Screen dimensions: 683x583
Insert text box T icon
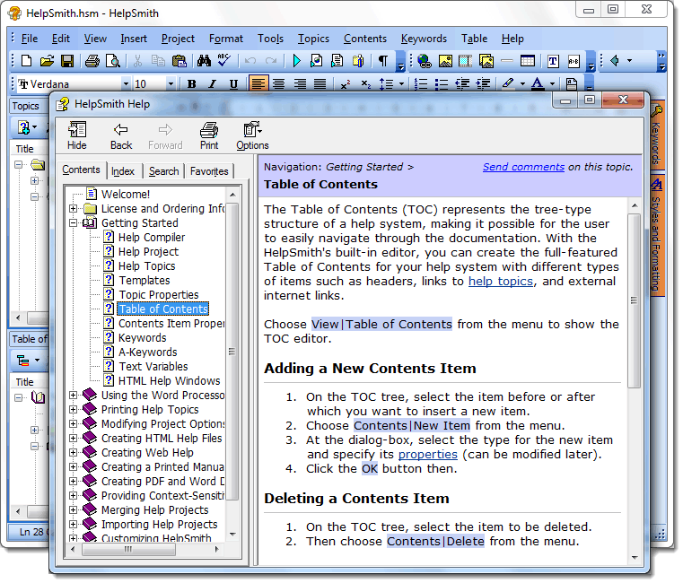pyautogui.click(x=553, y=61)
